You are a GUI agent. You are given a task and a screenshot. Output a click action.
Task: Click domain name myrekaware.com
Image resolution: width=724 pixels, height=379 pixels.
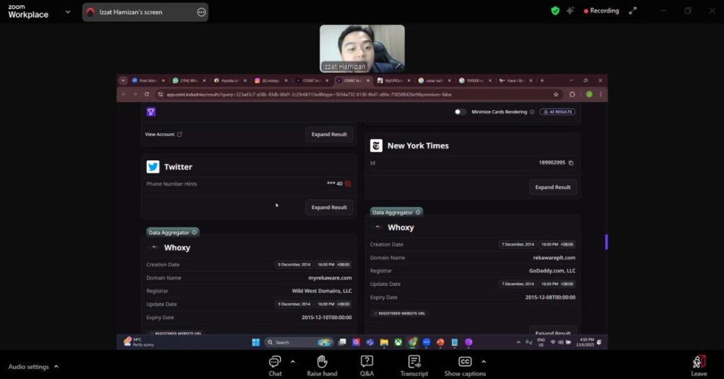330,277
